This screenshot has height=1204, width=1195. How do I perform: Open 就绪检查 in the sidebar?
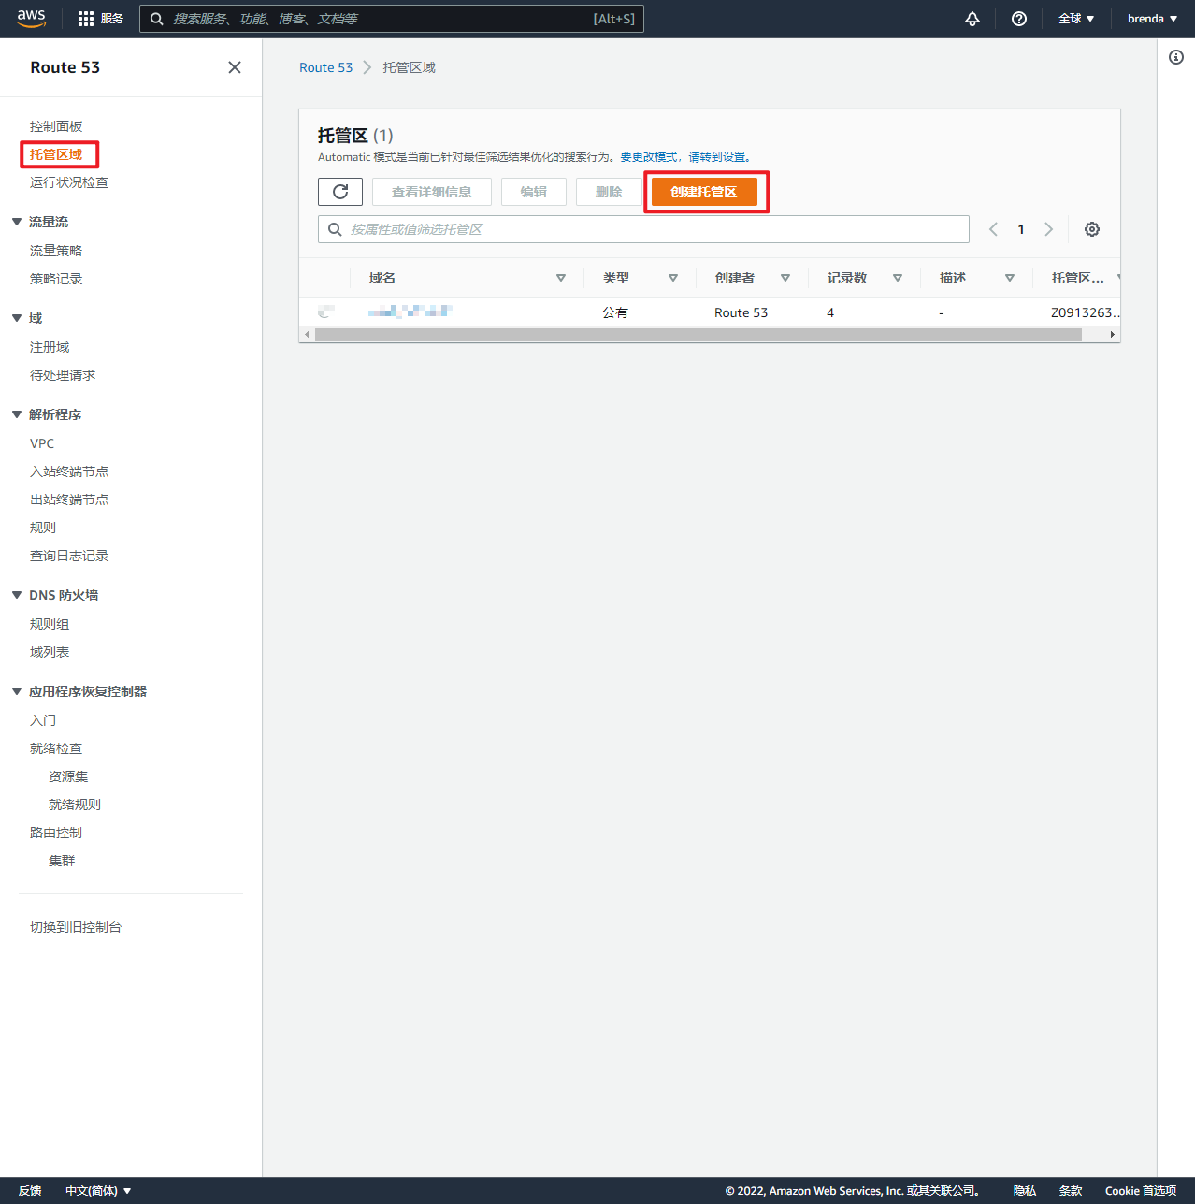coord(56,748)
